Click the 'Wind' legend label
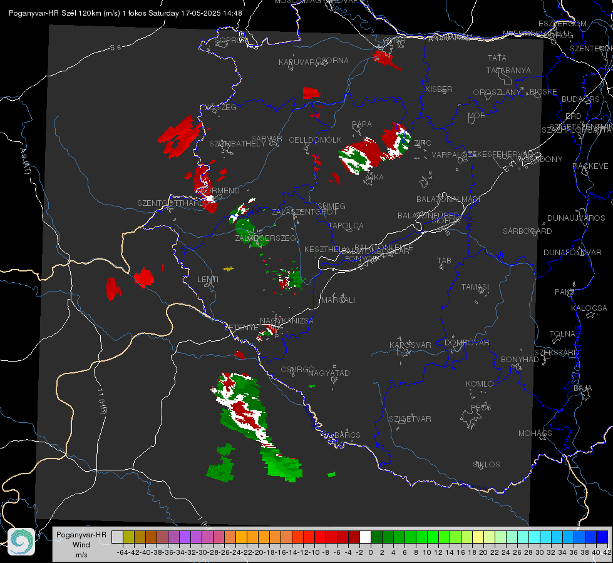 coord(81,545)
